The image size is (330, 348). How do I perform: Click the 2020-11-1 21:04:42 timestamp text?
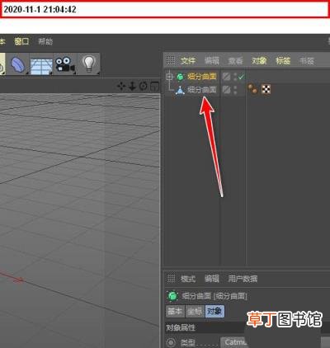[40, 10]
